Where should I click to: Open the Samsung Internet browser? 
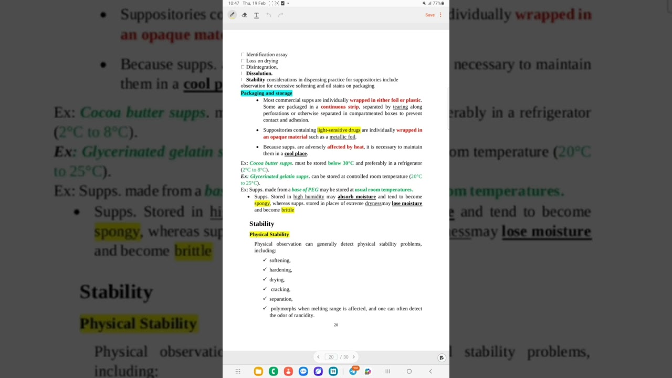click(318, 371)
